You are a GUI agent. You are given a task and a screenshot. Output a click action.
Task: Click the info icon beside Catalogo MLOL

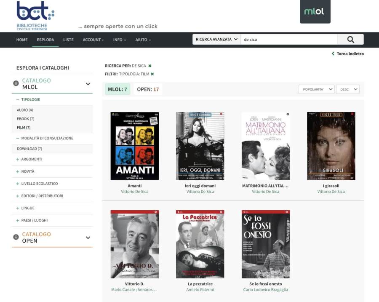coord(16,83)
